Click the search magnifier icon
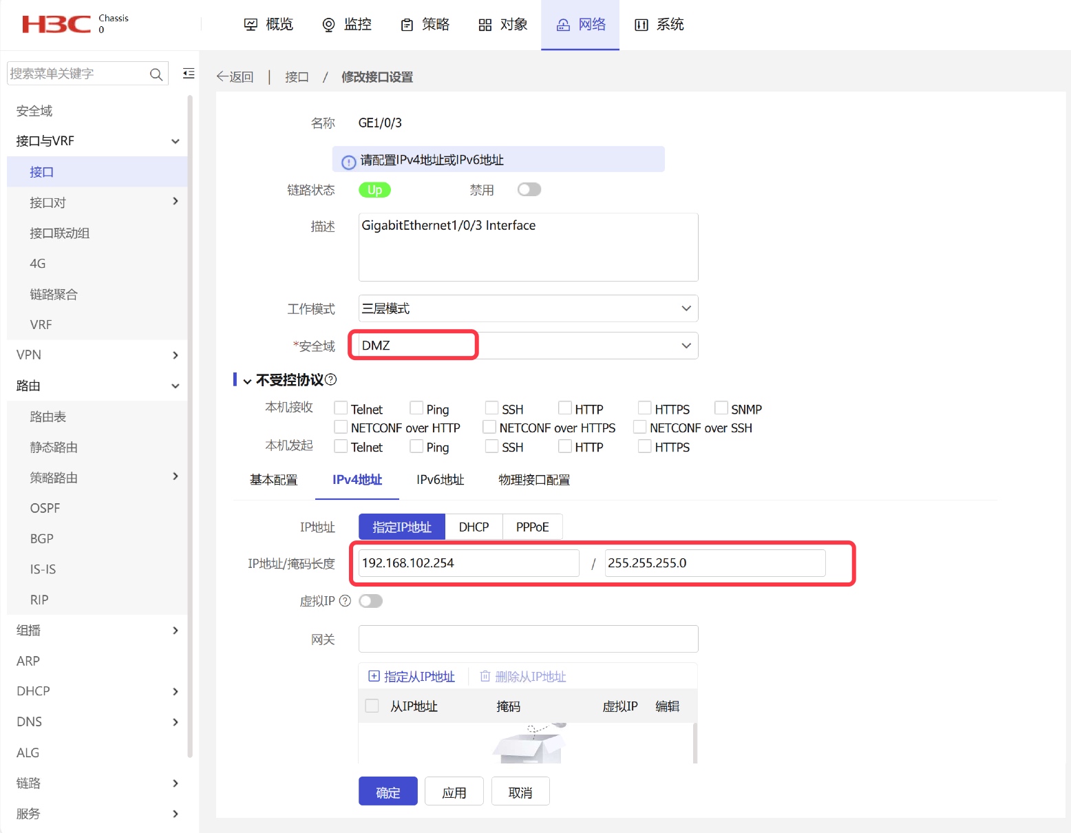 click(x=156, y=74)
